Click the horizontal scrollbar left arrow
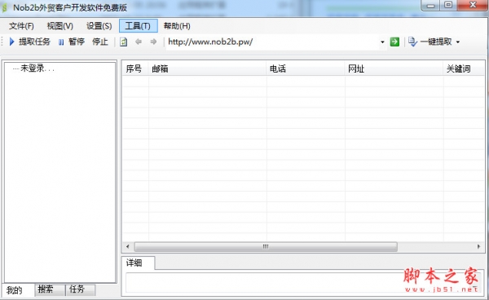Image resolution: width=489 pixels, height=300 pixels. (x=128, y=247)
